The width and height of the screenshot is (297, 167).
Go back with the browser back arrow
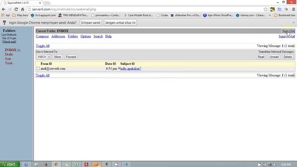click(x=4, y=9)
